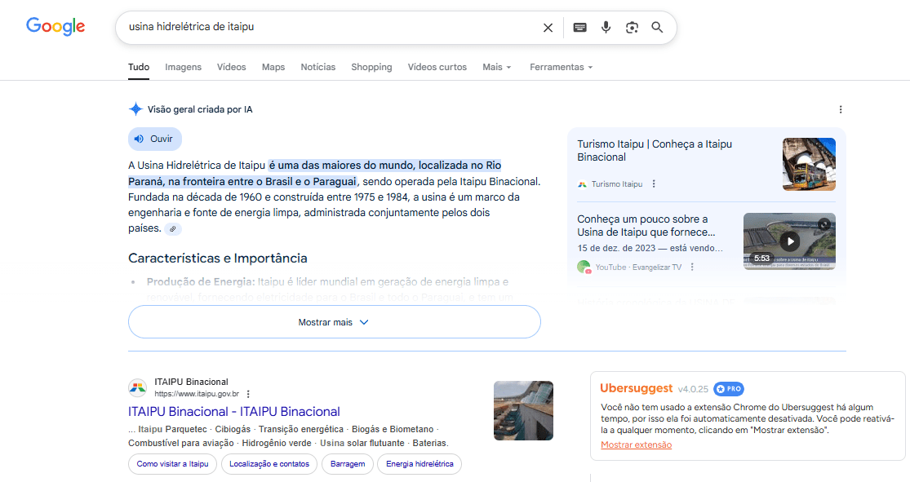Open AI overview three-dot options menu
Viewport: 910px width, 482px height.
(x=841, y=109)
